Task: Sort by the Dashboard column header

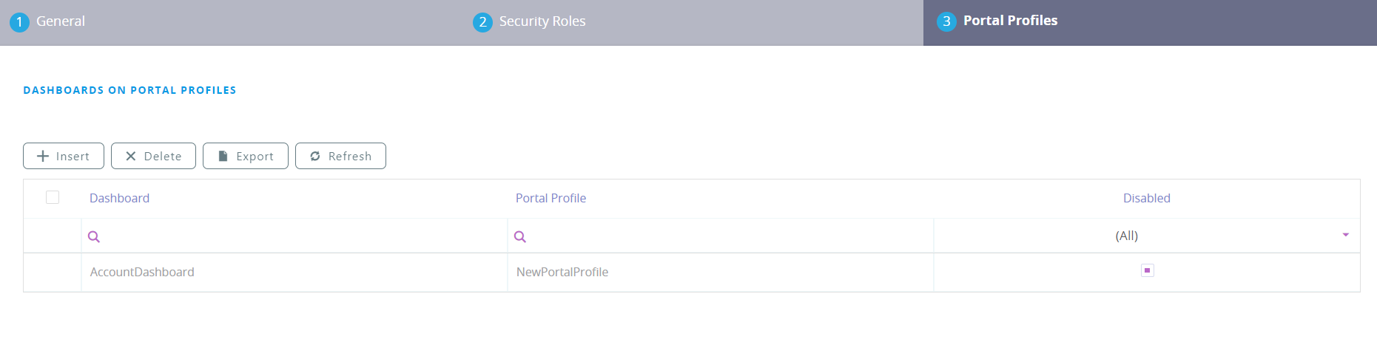Action: (119, 198)
